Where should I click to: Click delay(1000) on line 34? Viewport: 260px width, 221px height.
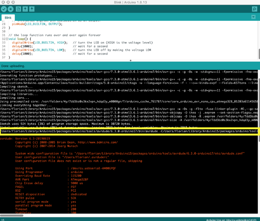tap(22, 46)
